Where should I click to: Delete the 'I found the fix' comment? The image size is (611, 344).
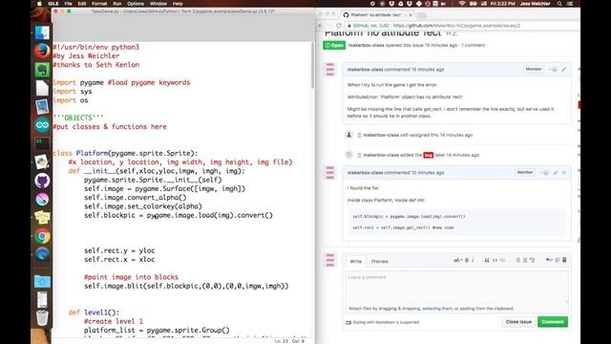point(564,172)
